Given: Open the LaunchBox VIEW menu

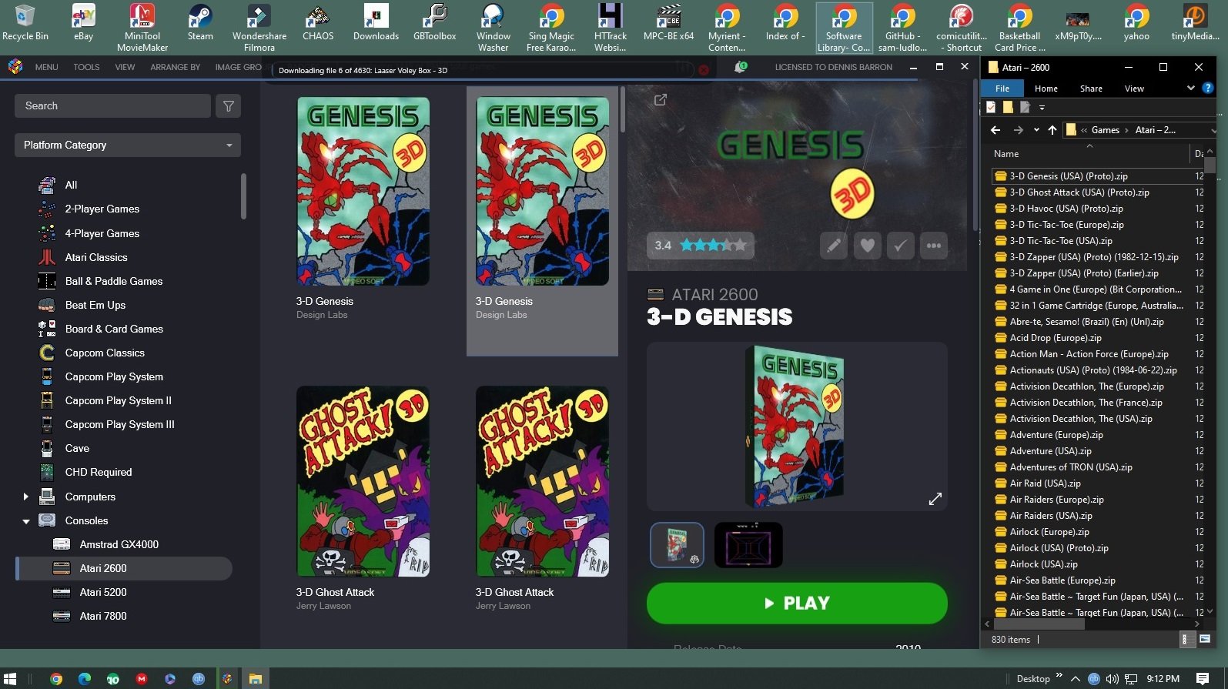Looking at the screenshot, I should pos(125,67).
